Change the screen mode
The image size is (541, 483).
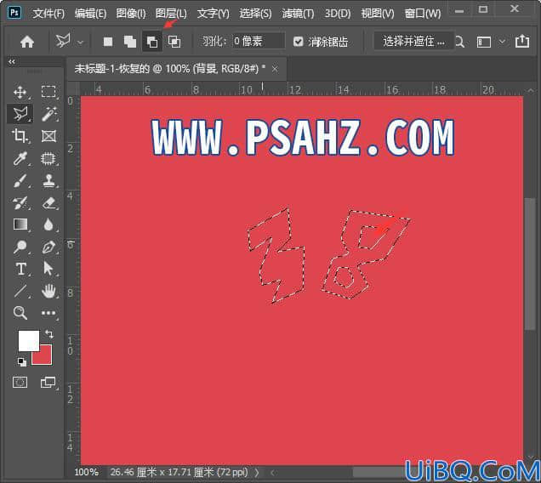(48, 383)
